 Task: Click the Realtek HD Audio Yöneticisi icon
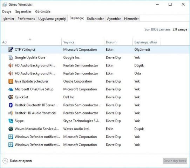(x=11, y=113)
